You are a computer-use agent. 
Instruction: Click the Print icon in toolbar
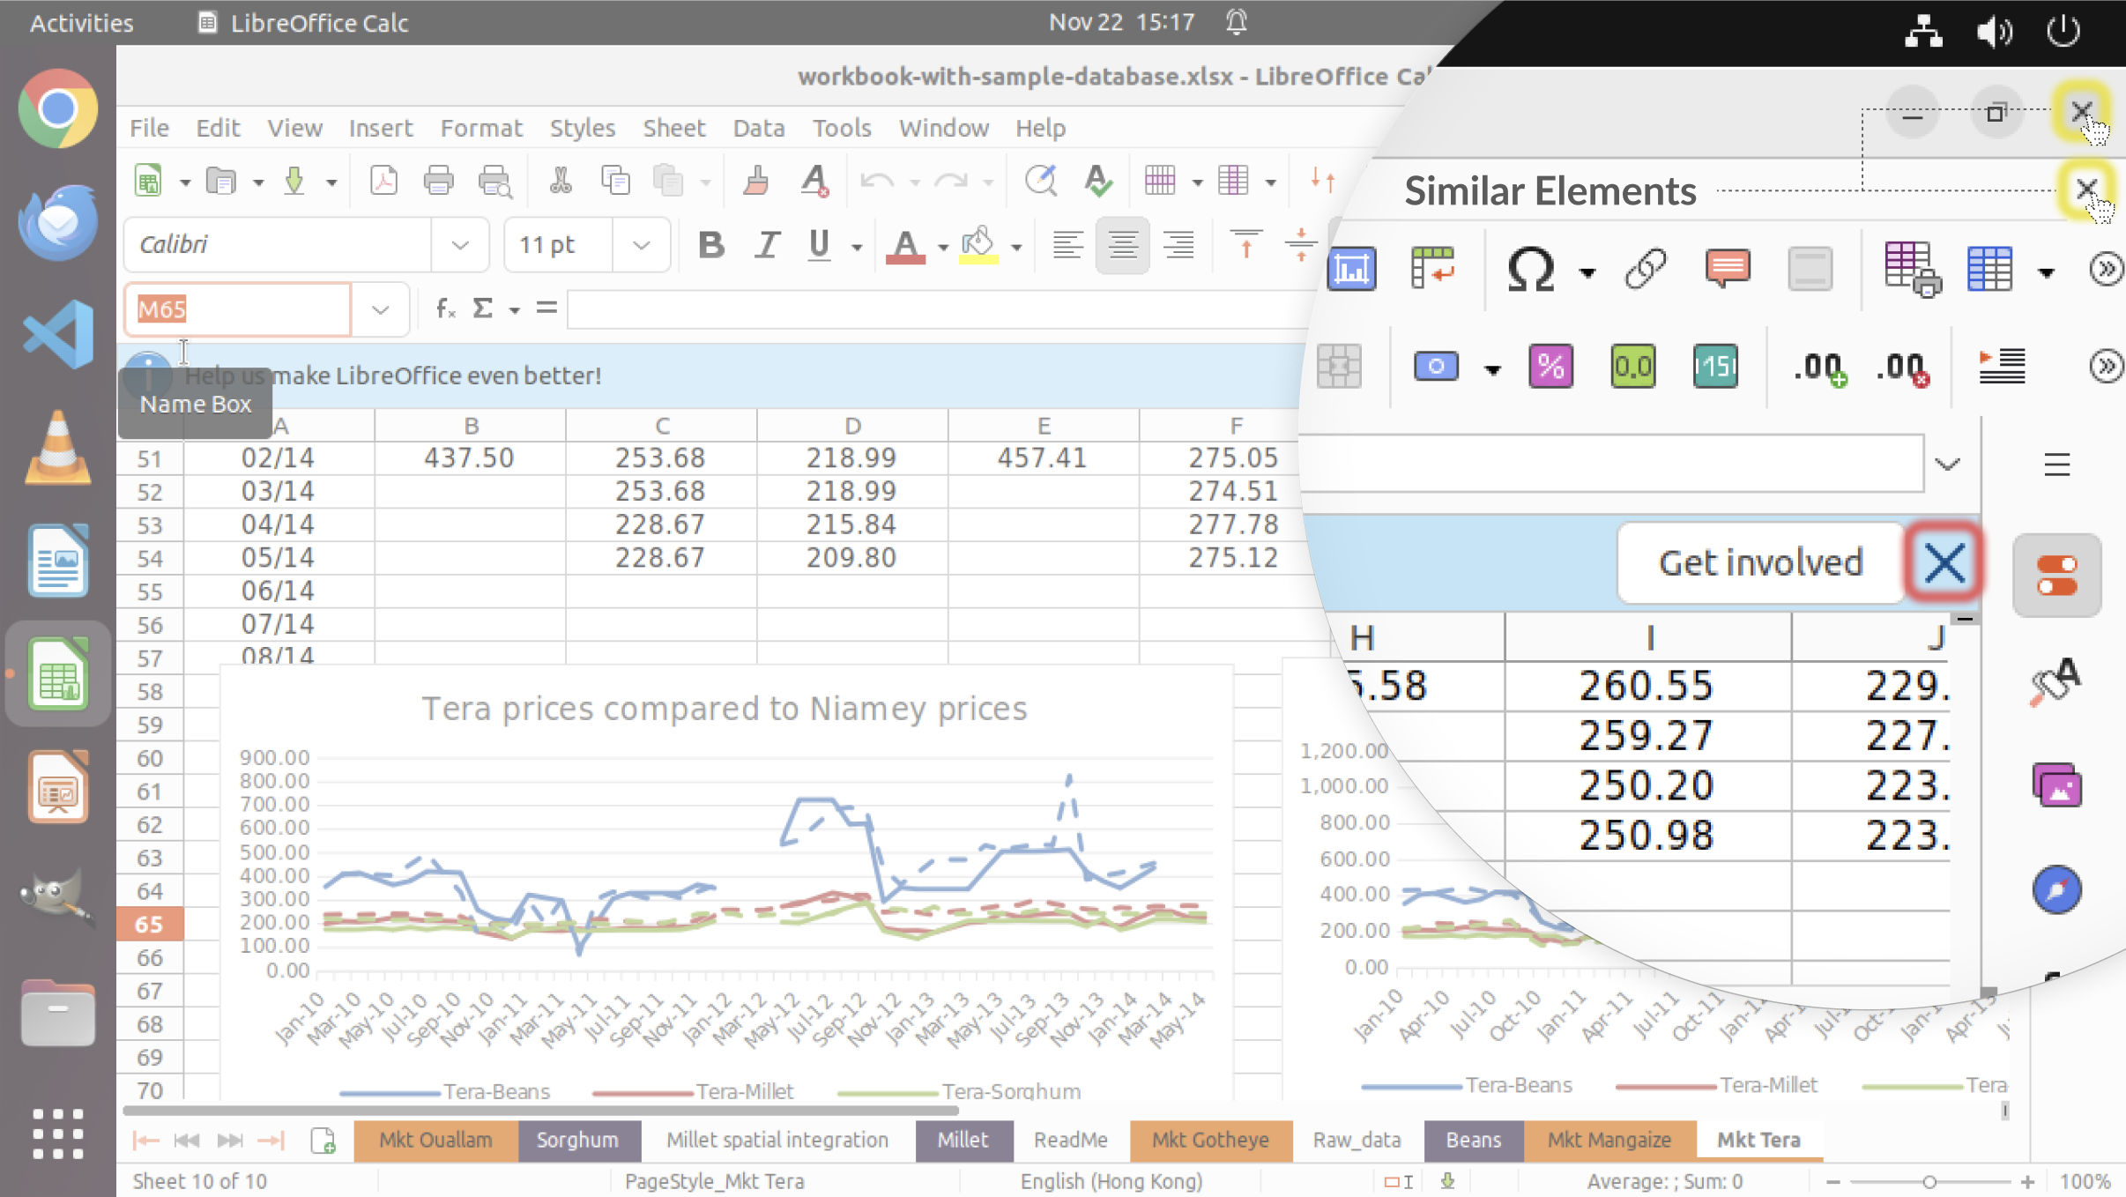[x=438, y=181]
